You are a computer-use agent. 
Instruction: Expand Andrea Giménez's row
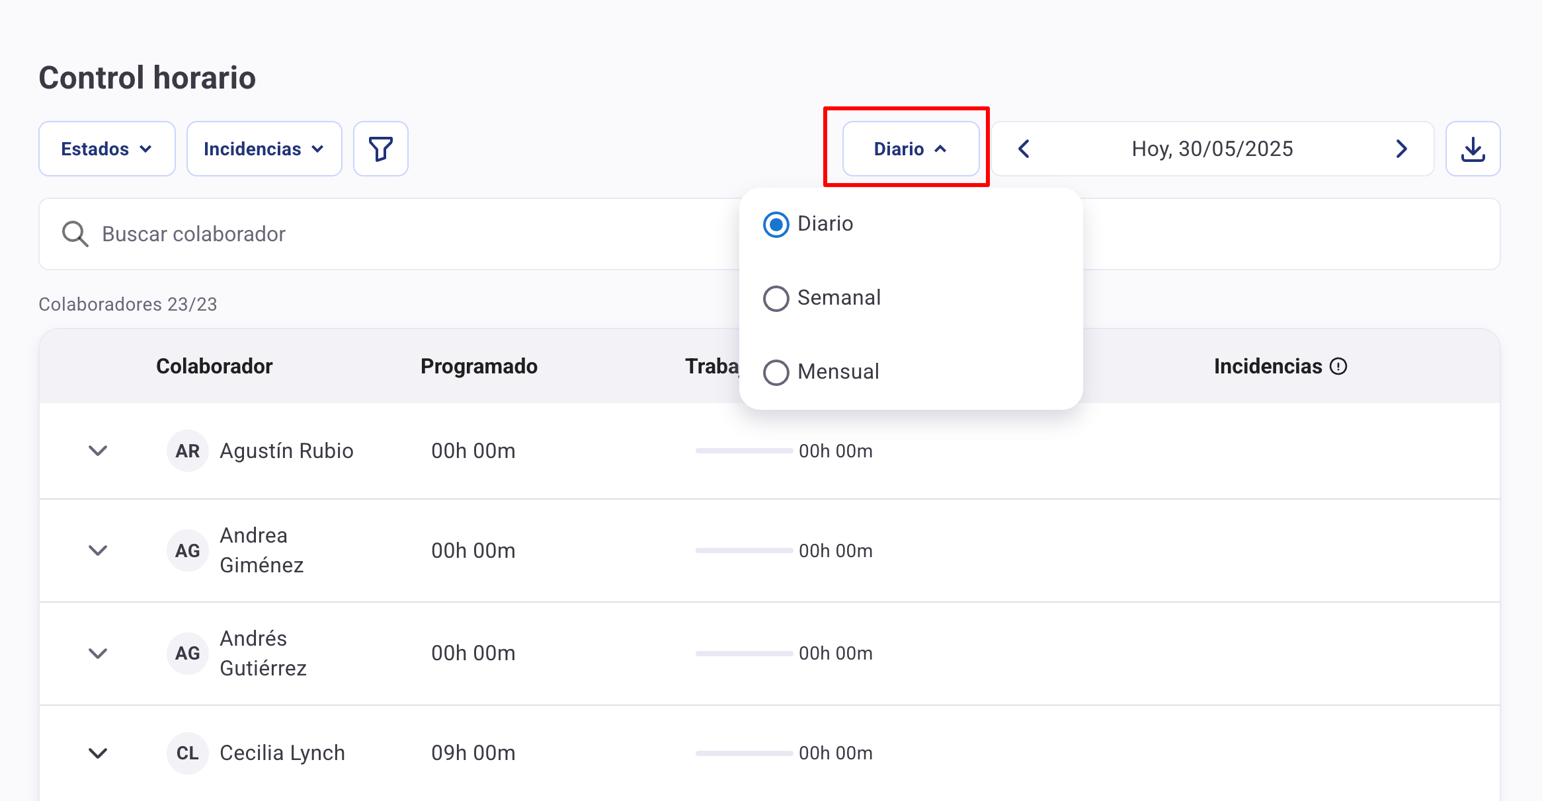[98, 551]
